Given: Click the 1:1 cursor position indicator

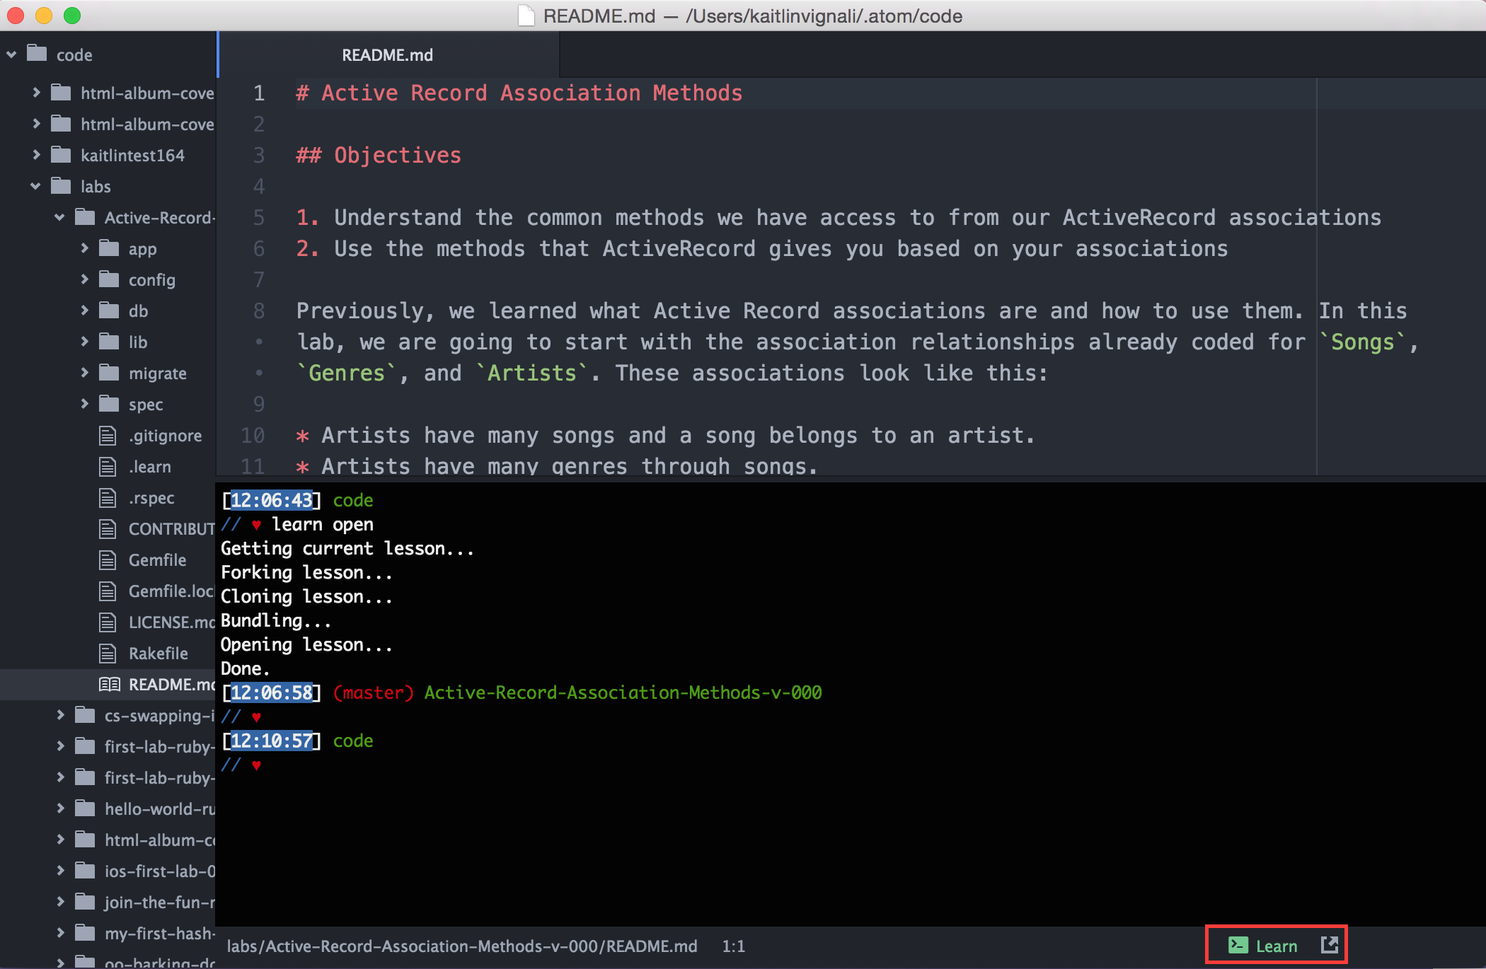Looking at the screenshot, I should [x=733, y=946].
